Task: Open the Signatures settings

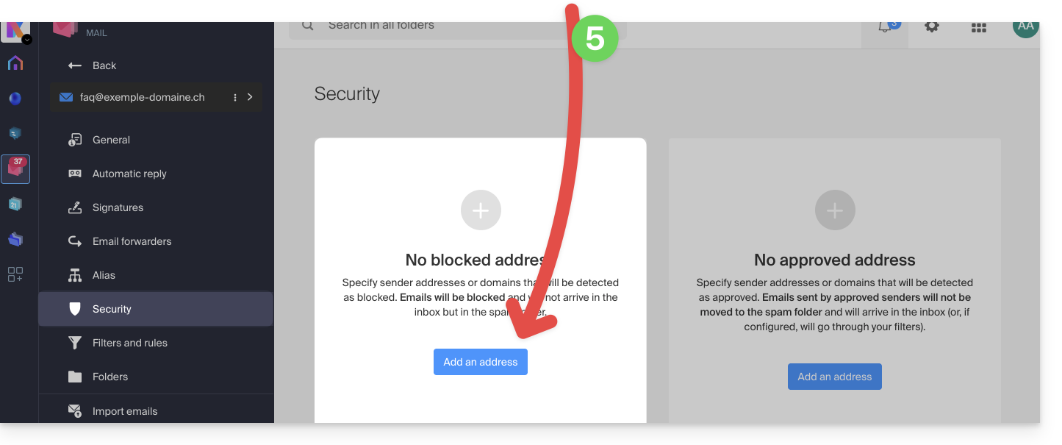Action: [x=118, y=207]
